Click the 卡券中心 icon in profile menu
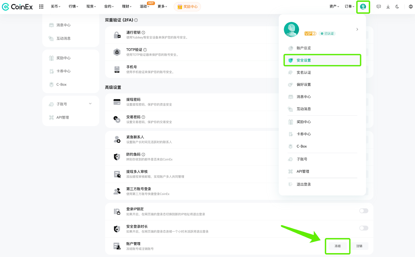The image size is (415, 257). 290,134
